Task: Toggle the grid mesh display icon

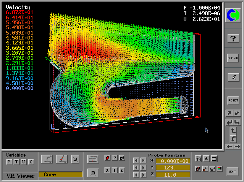Action: pyautogui.click(x=214, y=159)
